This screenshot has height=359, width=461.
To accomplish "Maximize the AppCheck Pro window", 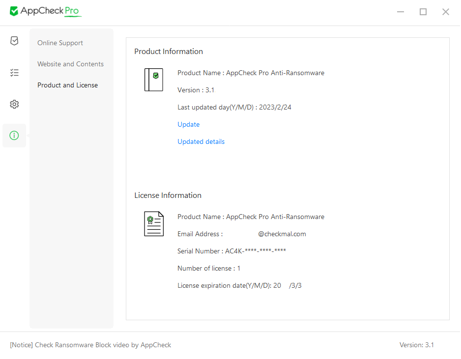I will click(423, 12).
